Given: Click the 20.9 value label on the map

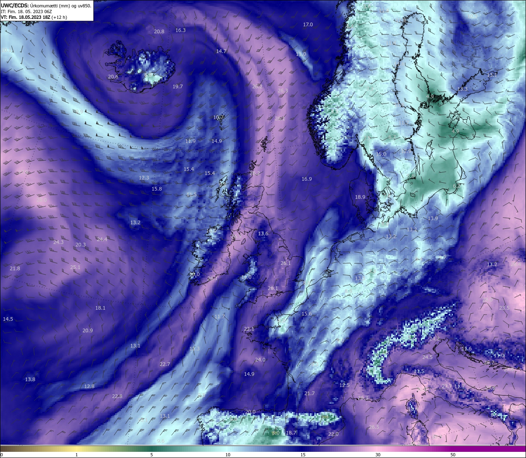Looking at the screenshot, I should pos(88,331).
